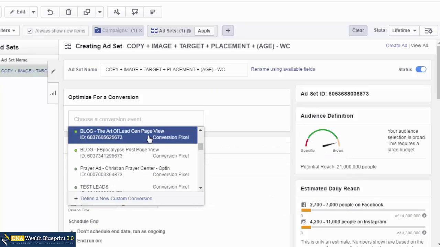Click the plus add filter button
Screen dimensions: 440x247
tap(228, 31)
